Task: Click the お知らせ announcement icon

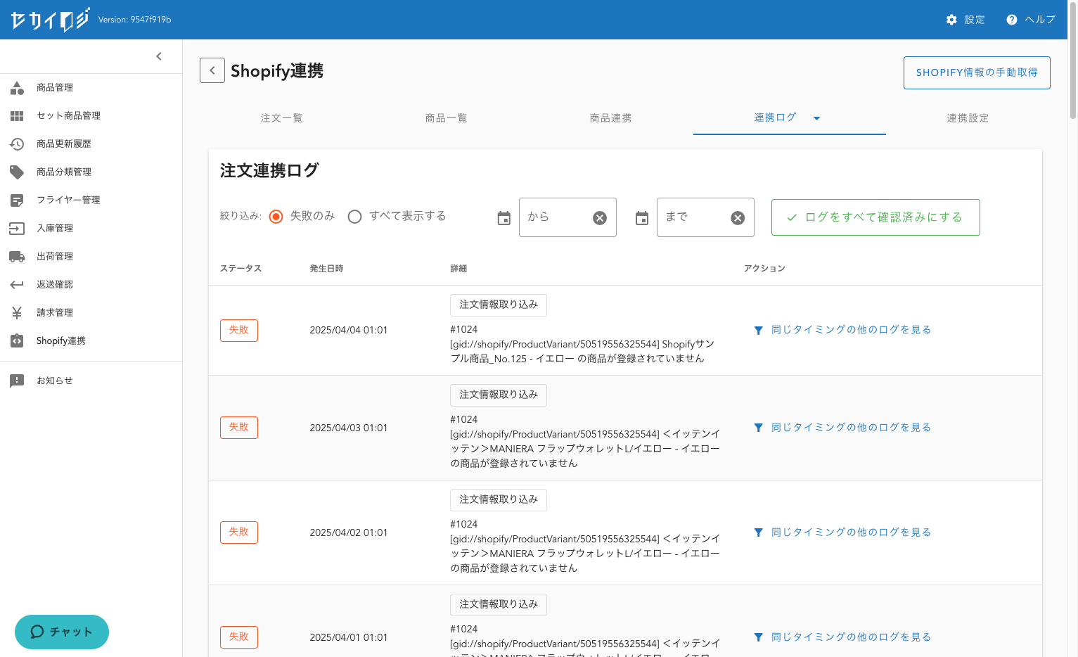Action: coord(17,381)
